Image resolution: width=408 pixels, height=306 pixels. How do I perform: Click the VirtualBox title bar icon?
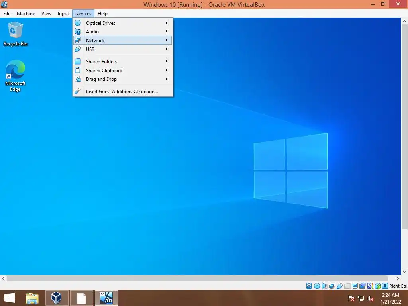click(x=4, y=4)
